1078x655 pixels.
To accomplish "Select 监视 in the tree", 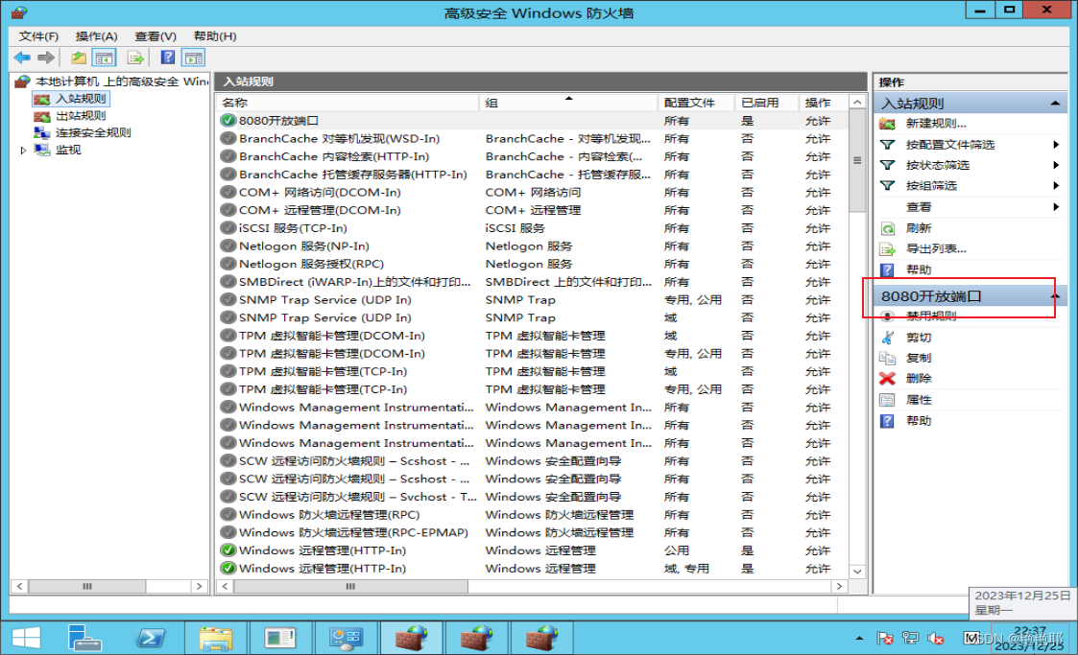I will click(68, 150).
